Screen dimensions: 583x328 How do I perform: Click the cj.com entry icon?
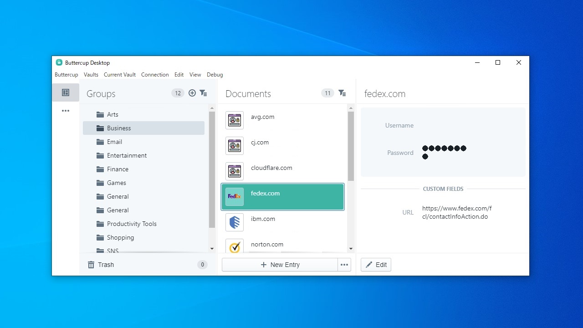(235, 146)
